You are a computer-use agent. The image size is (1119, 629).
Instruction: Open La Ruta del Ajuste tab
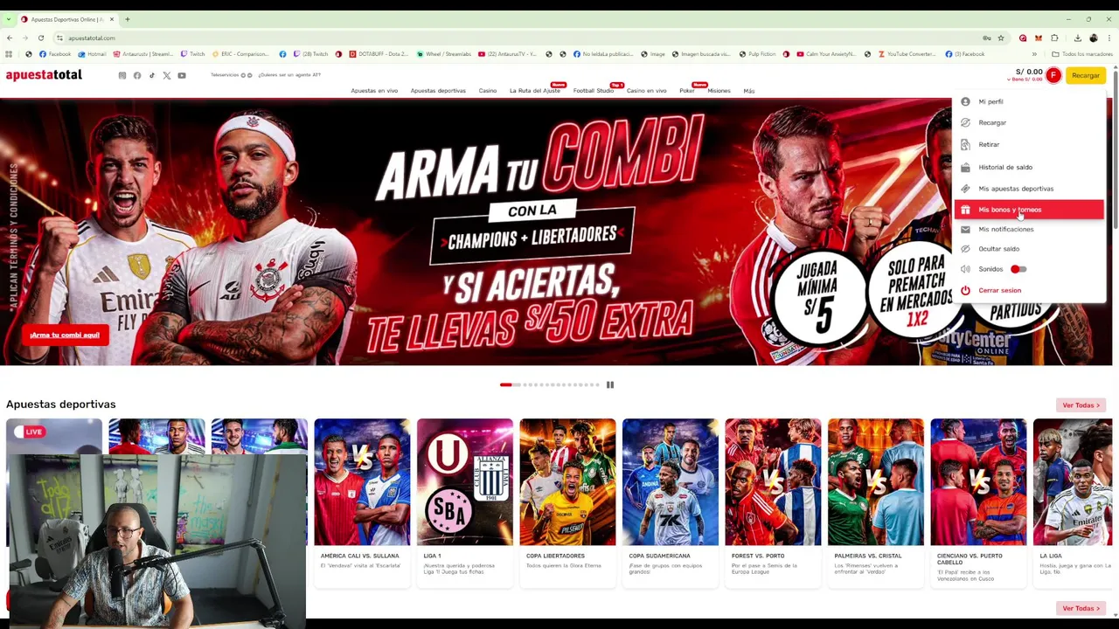click(535, 91)
